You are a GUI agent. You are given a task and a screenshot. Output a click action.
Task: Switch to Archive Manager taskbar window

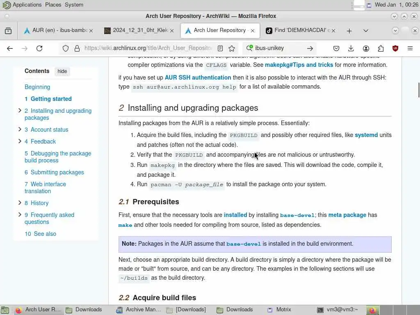pos(139,310)
